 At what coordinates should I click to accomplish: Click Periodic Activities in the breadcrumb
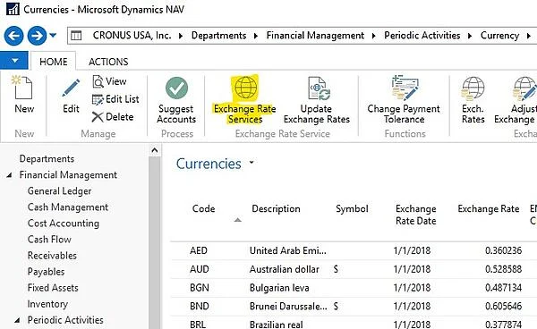pyautogui.click(x=422, y=36)
